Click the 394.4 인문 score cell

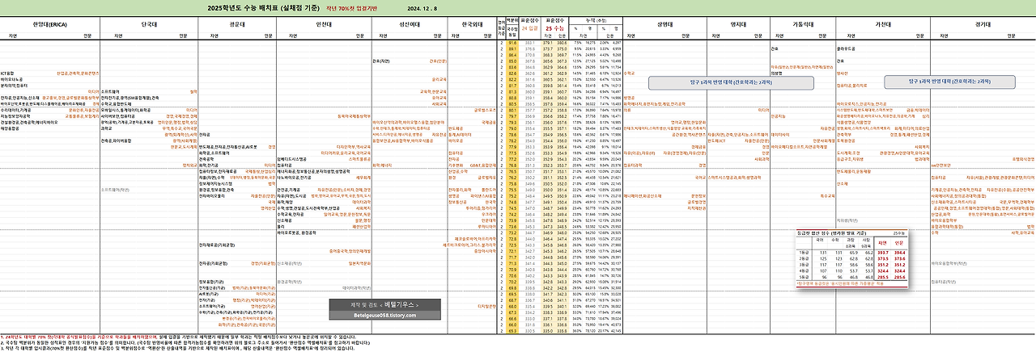click(899, 253)
